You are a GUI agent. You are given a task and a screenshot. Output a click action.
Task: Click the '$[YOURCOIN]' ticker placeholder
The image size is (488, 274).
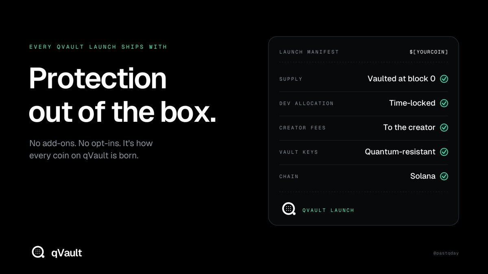click(429, 52)
